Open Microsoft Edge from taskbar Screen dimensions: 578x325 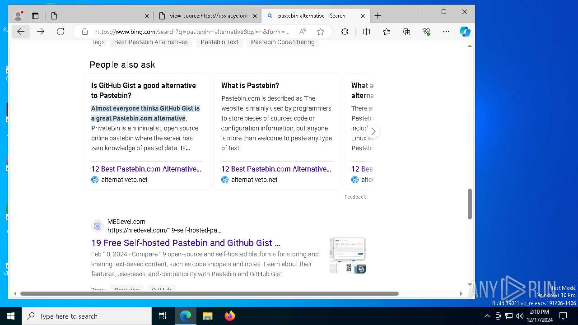click(186, 316)
